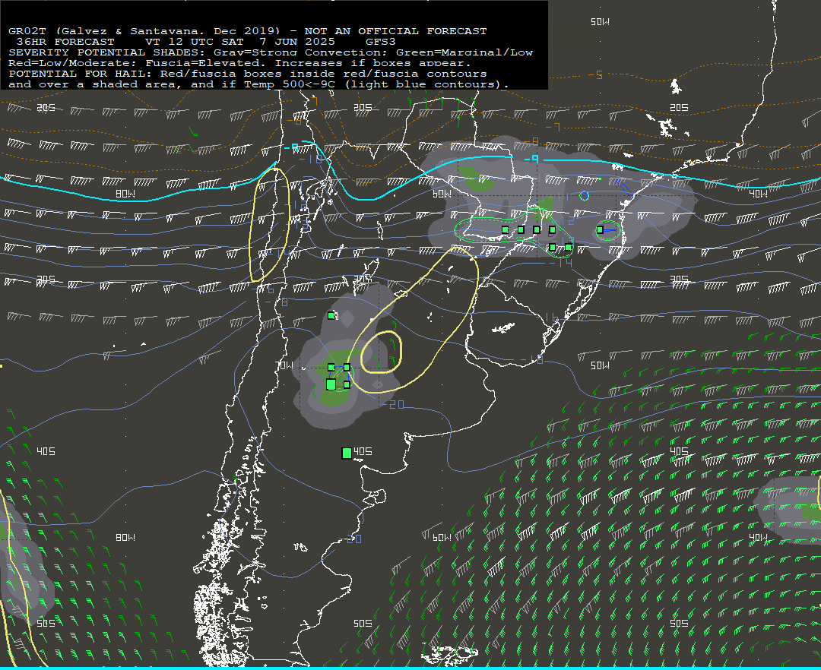Viewport: 821px width, 670px height.
Task: Click the orange -7 contour label
Action: (x=553, y=127)
